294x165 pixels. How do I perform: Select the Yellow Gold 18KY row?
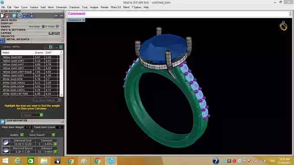tap(30, 68)
